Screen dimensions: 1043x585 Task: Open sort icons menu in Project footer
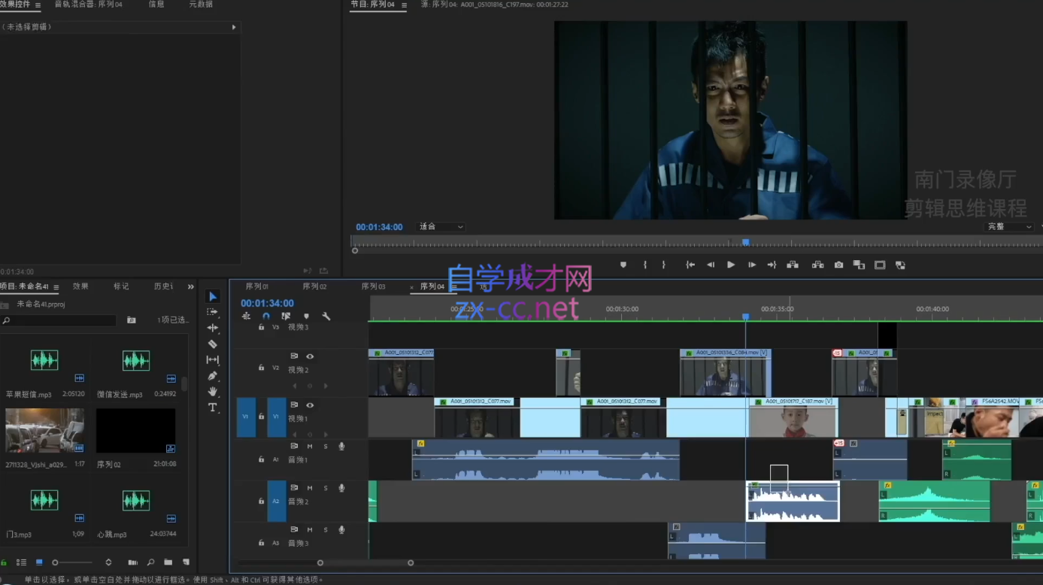[108, 562]
